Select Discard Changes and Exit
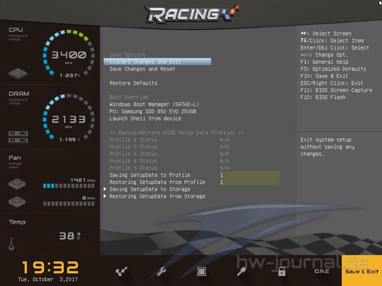The height and width of the screenshot is (286, 382). click(x=157, y=62)
